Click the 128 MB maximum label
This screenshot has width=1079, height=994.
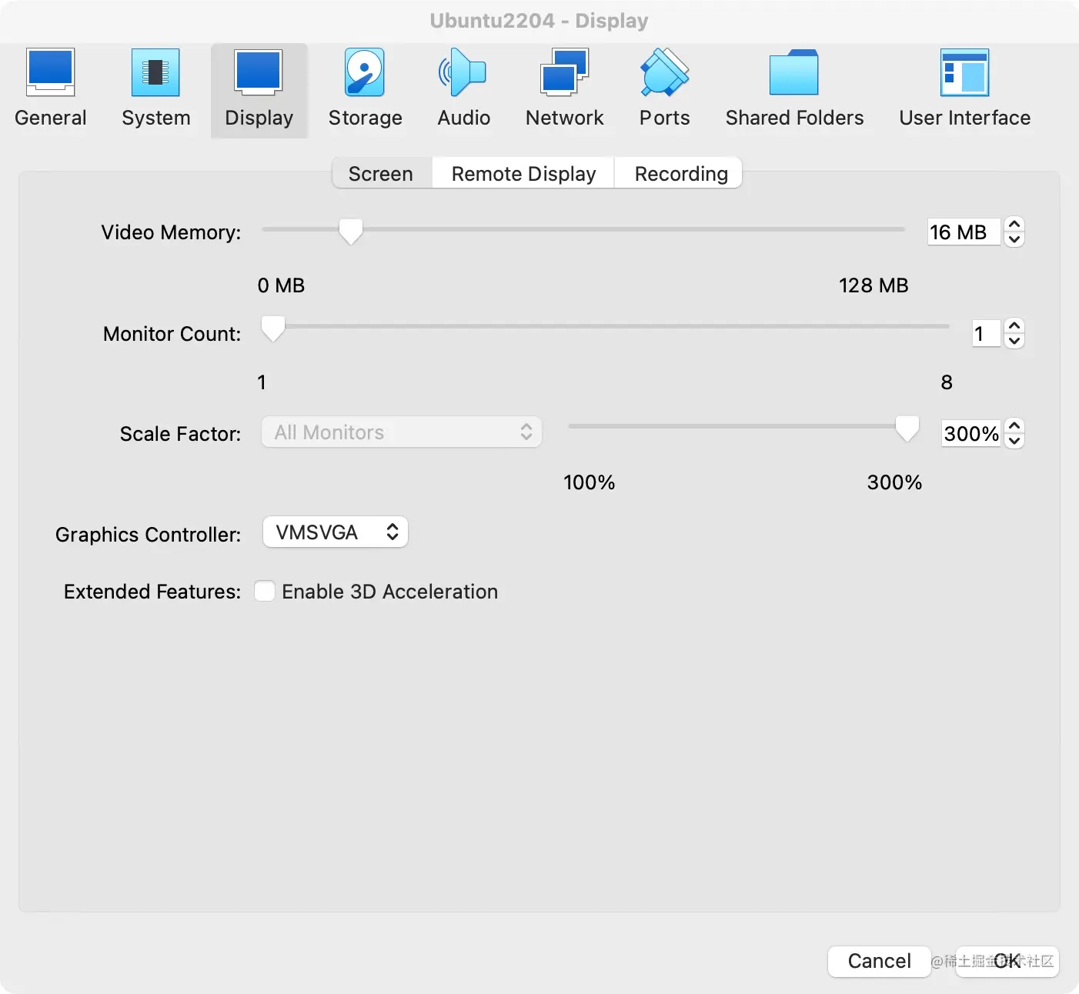coord(874,285)
